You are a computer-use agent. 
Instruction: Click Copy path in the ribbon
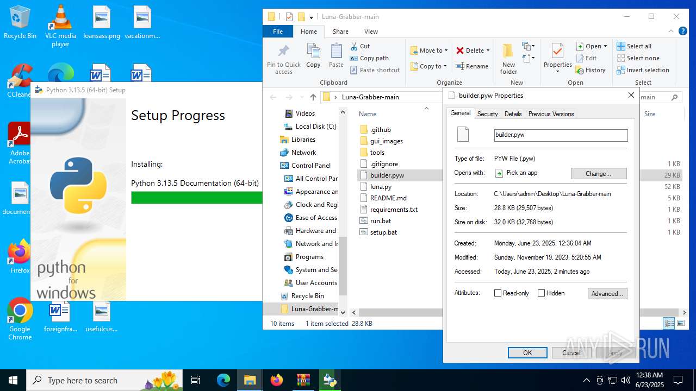[369, 58]
